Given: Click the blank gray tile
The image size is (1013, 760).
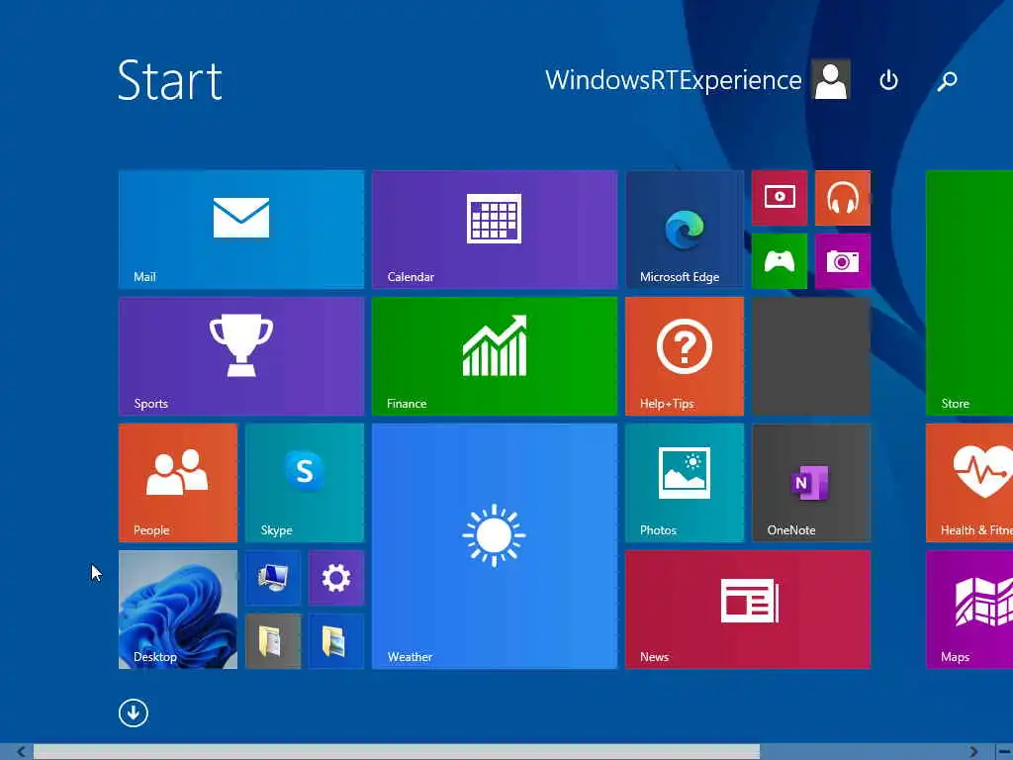Looking at the screenshot, I should (811, 356).
